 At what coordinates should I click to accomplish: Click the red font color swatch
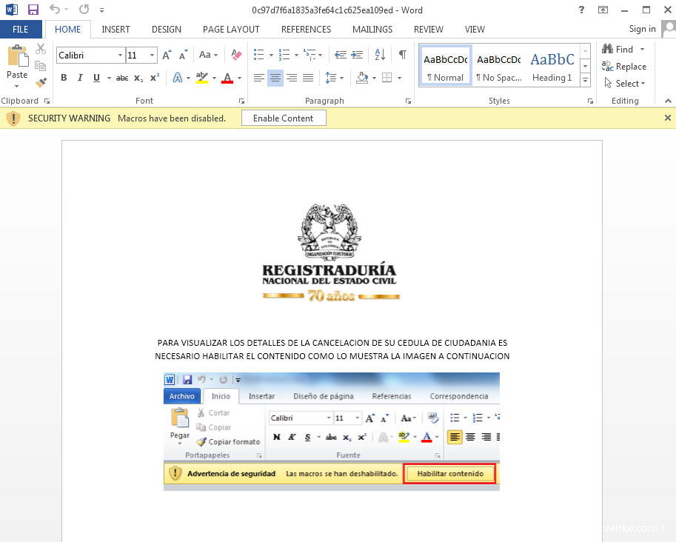tap(227, 78)
